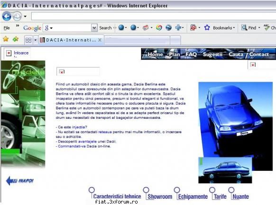Click the INAPOI back arrow button

[x=20, y=181]
